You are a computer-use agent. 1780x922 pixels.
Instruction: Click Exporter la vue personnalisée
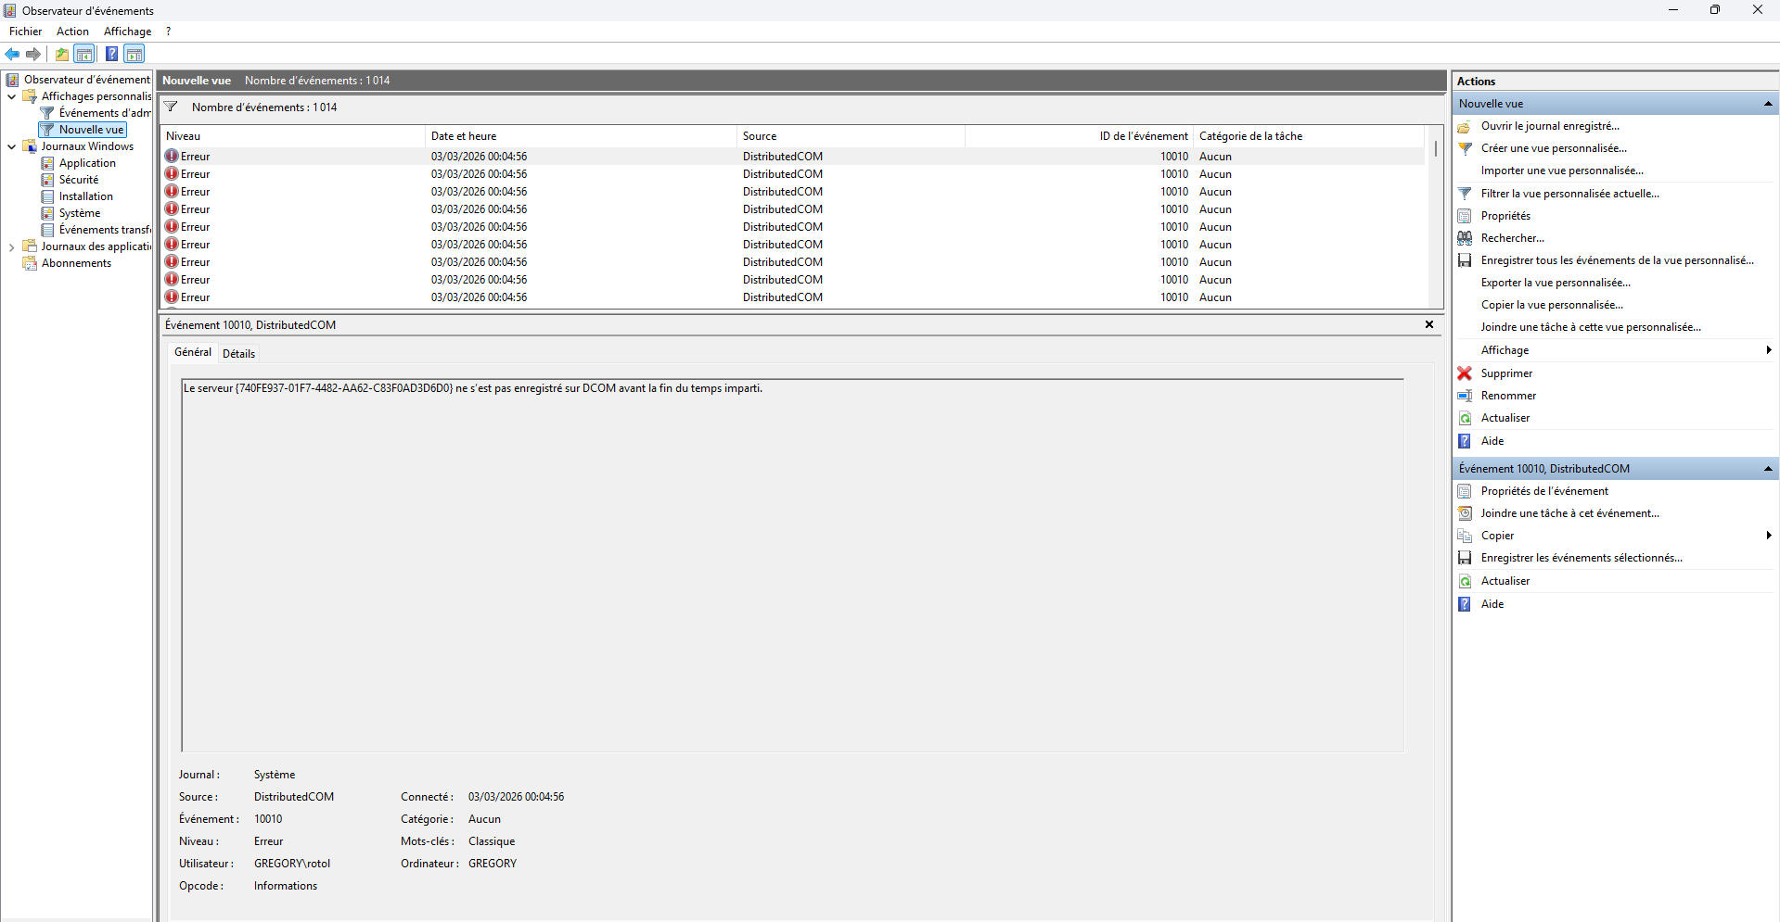(1556, 283)
